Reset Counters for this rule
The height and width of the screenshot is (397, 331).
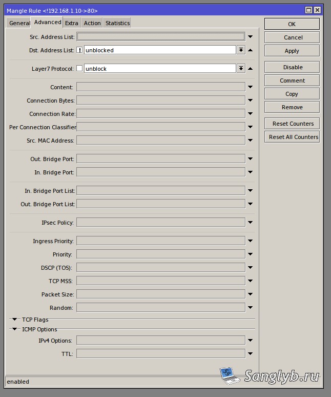click(x=292, y=124)
